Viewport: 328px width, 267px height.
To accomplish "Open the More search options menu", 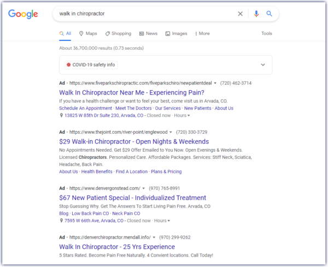I will (202, 33).
